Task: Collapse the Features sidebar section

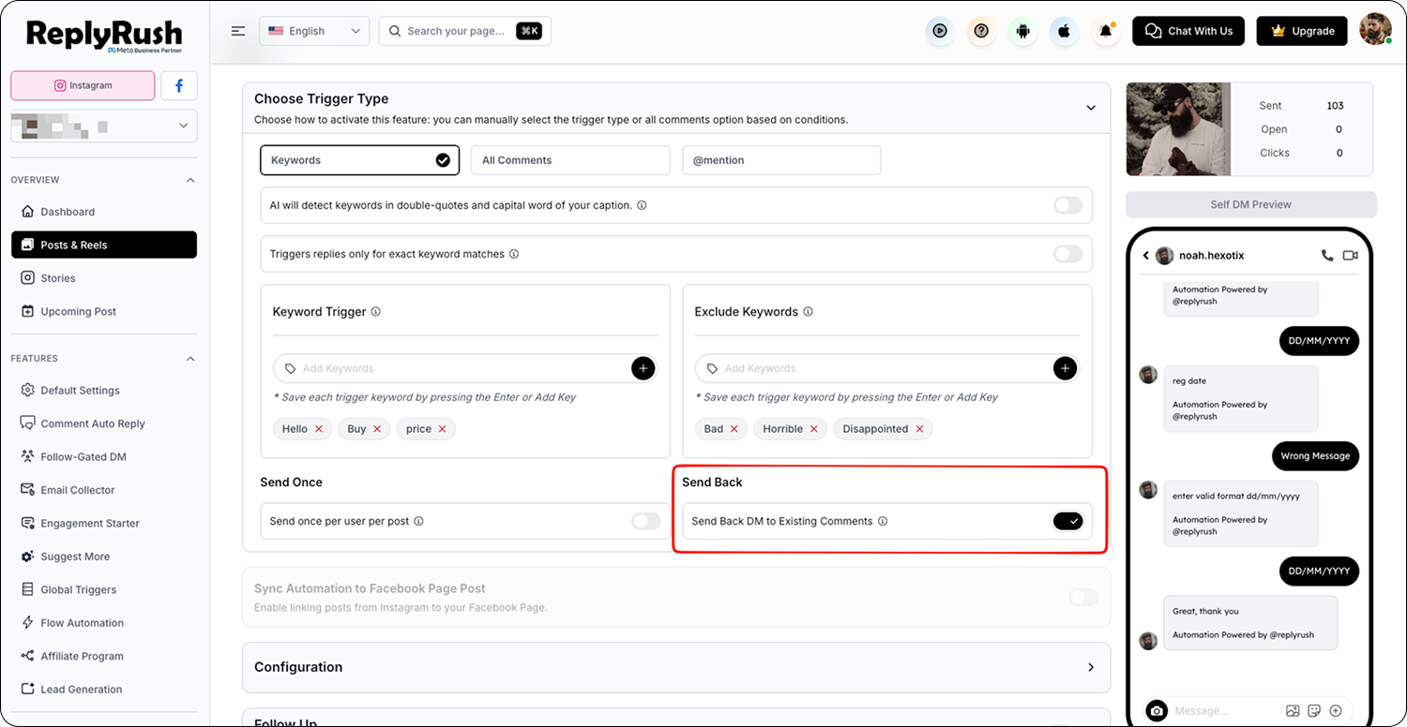Action: coord(190,359)
